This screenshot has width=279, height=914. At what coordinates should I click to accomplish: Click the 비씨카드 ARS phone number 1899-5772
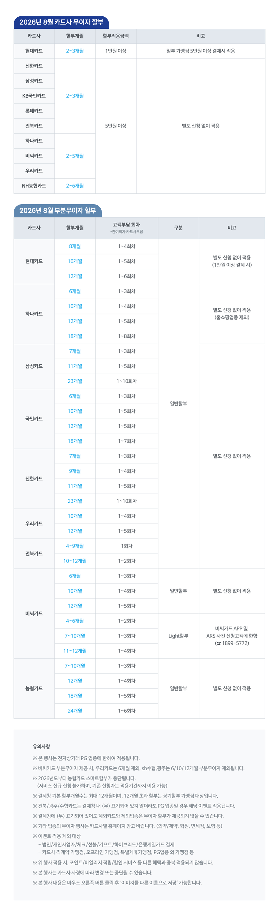232,643
